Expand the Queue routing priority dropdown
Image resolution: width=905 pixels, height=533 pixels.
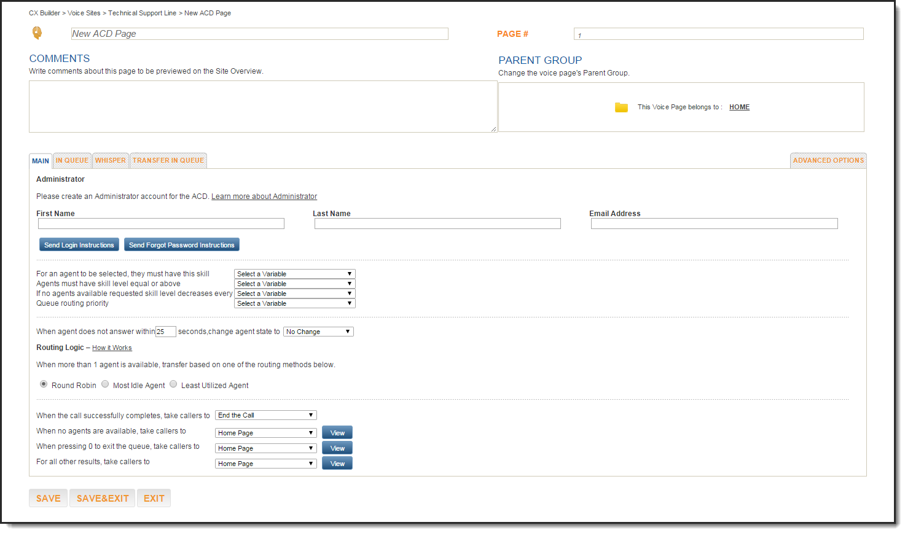click(294, 304)
